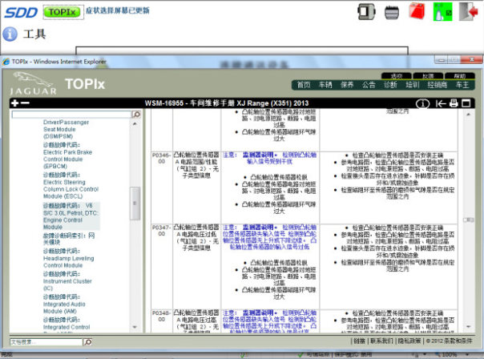
Task: Click Internet Explorer icon in title bar
Action: click(6, 62)
